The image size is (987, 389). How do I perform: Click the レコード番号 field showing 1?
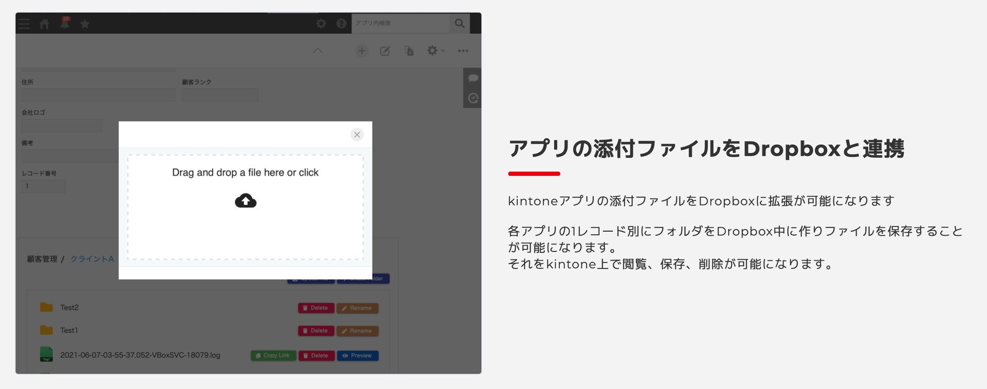(x=43, y=186)
